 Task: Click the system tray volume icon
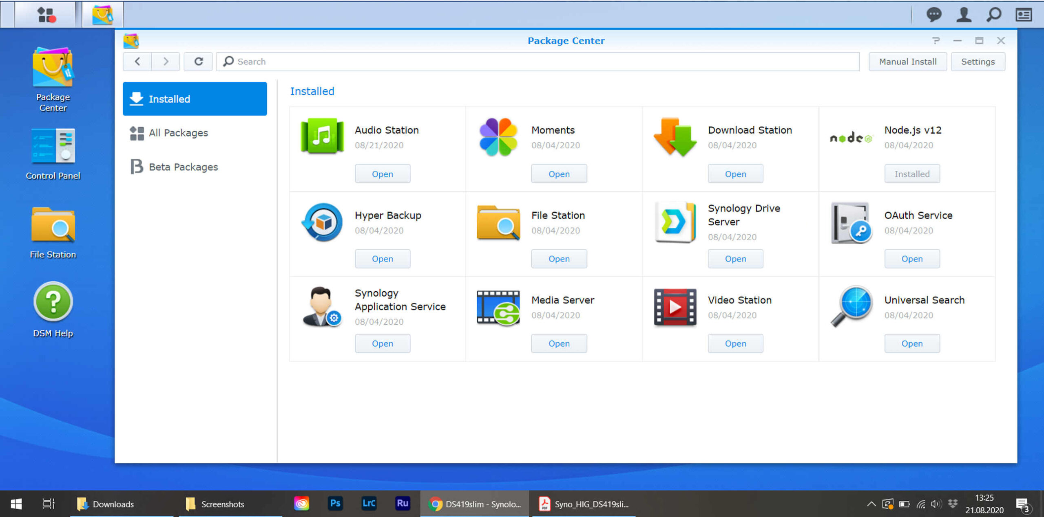936,504
